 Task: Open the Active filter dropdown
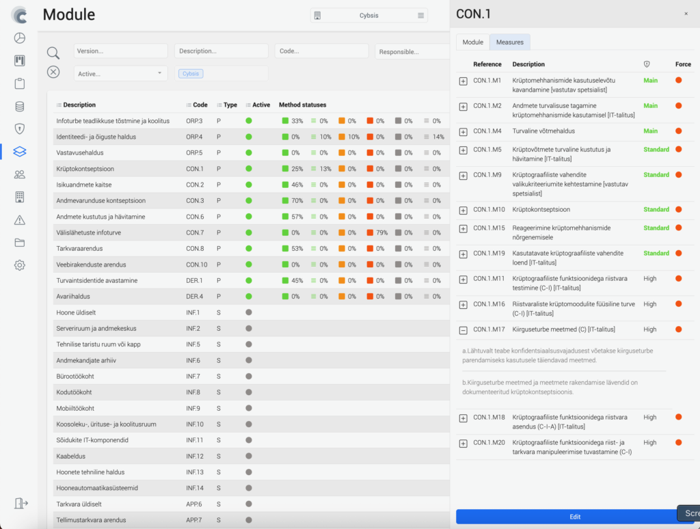pos(120,73)
